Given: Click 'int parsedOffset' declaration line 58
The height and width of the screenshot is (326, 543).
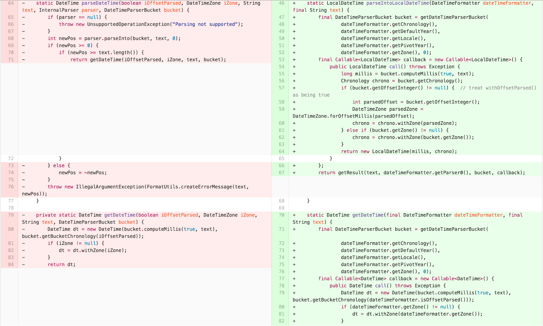Looking at the screenshot, I should (375, 102).
